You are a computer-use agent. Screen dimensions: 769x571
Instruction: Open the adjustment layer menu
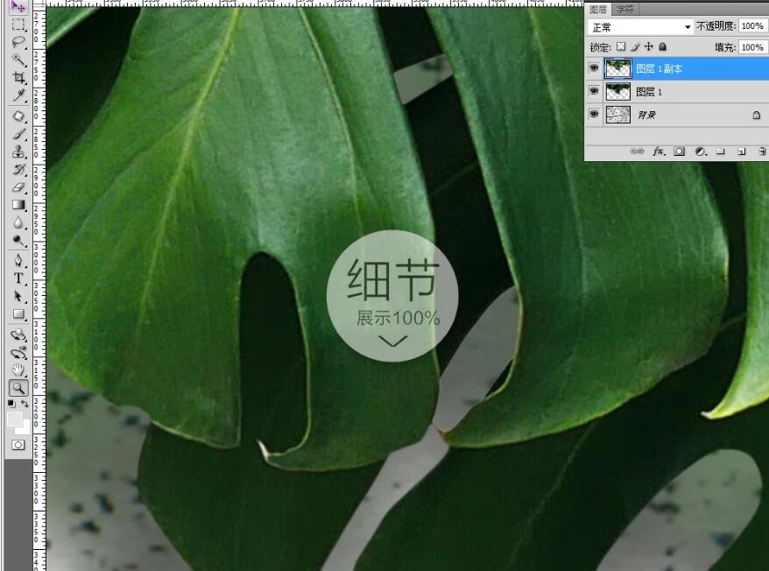pyautogui.click(x=700, y=152)
